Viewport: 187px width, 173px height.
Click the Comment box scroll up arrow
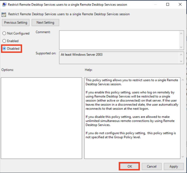tap(181, 33)
